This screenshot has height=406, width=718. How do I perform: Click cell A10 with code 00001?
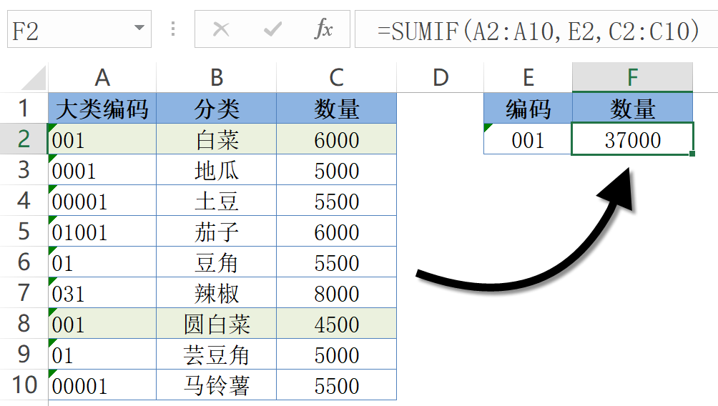pos(102,385)
